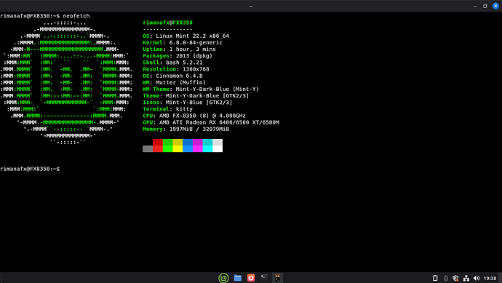Screen dimensions: 502x283
Task: Open the trash icon in tray
Action: [x=435, y=278]
